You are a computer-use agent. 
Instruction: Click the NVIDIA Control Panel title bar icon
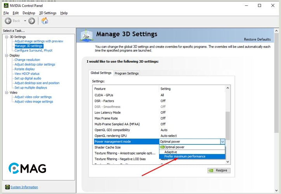(5, 6)
